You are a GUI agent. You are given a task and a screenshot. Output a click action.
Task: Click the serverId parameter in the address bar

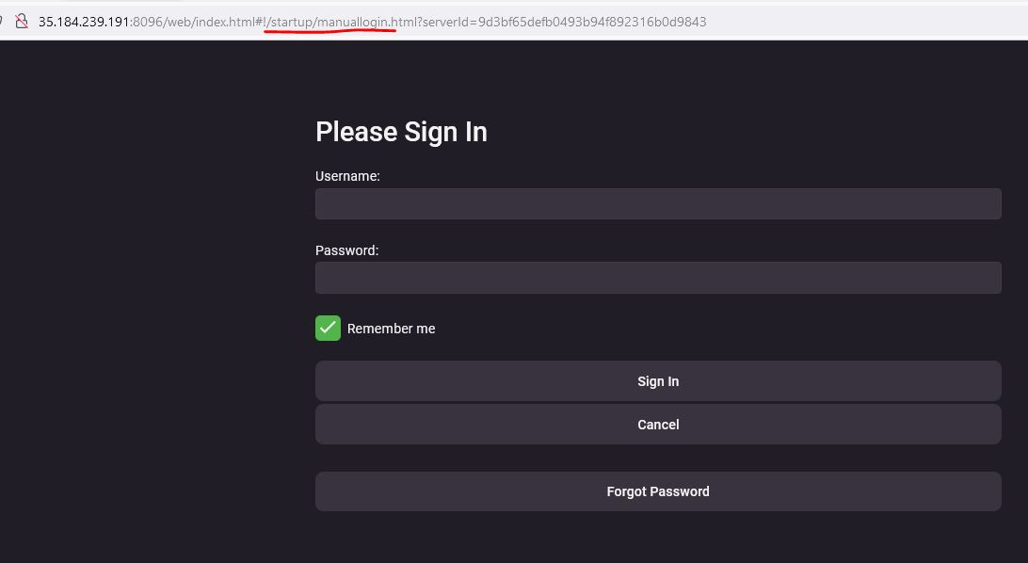click(449, 22)
